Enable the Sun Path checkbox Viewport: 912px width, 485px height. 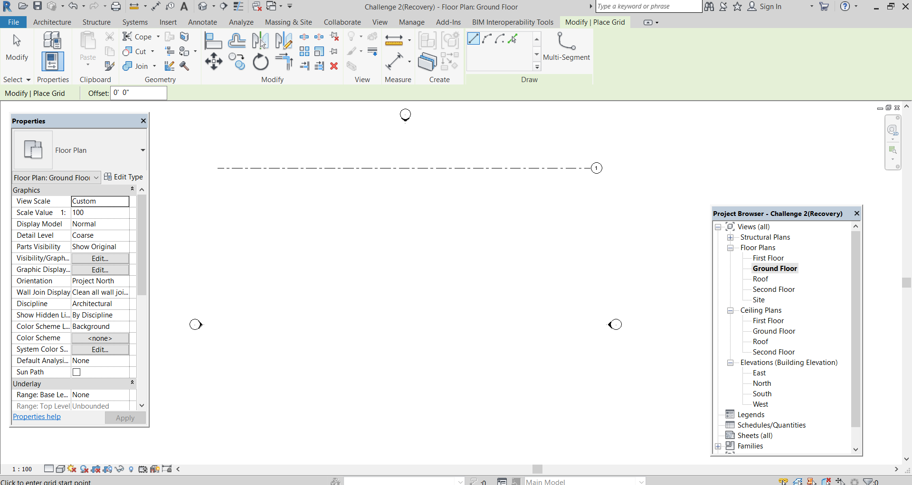(x=76, y=372)
